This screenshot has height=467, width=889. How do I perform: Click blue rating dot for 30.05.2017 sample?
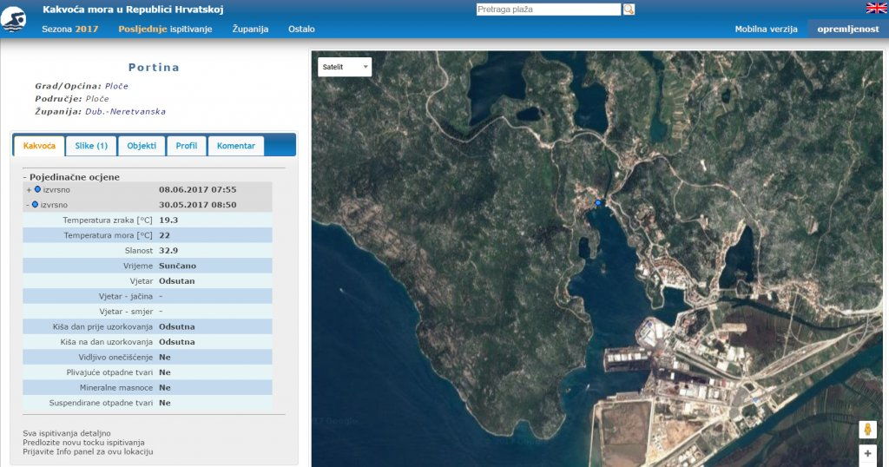pos(36,205)
